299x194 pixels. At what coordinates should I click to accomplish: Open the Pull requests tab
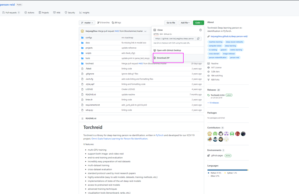(11, 13)
